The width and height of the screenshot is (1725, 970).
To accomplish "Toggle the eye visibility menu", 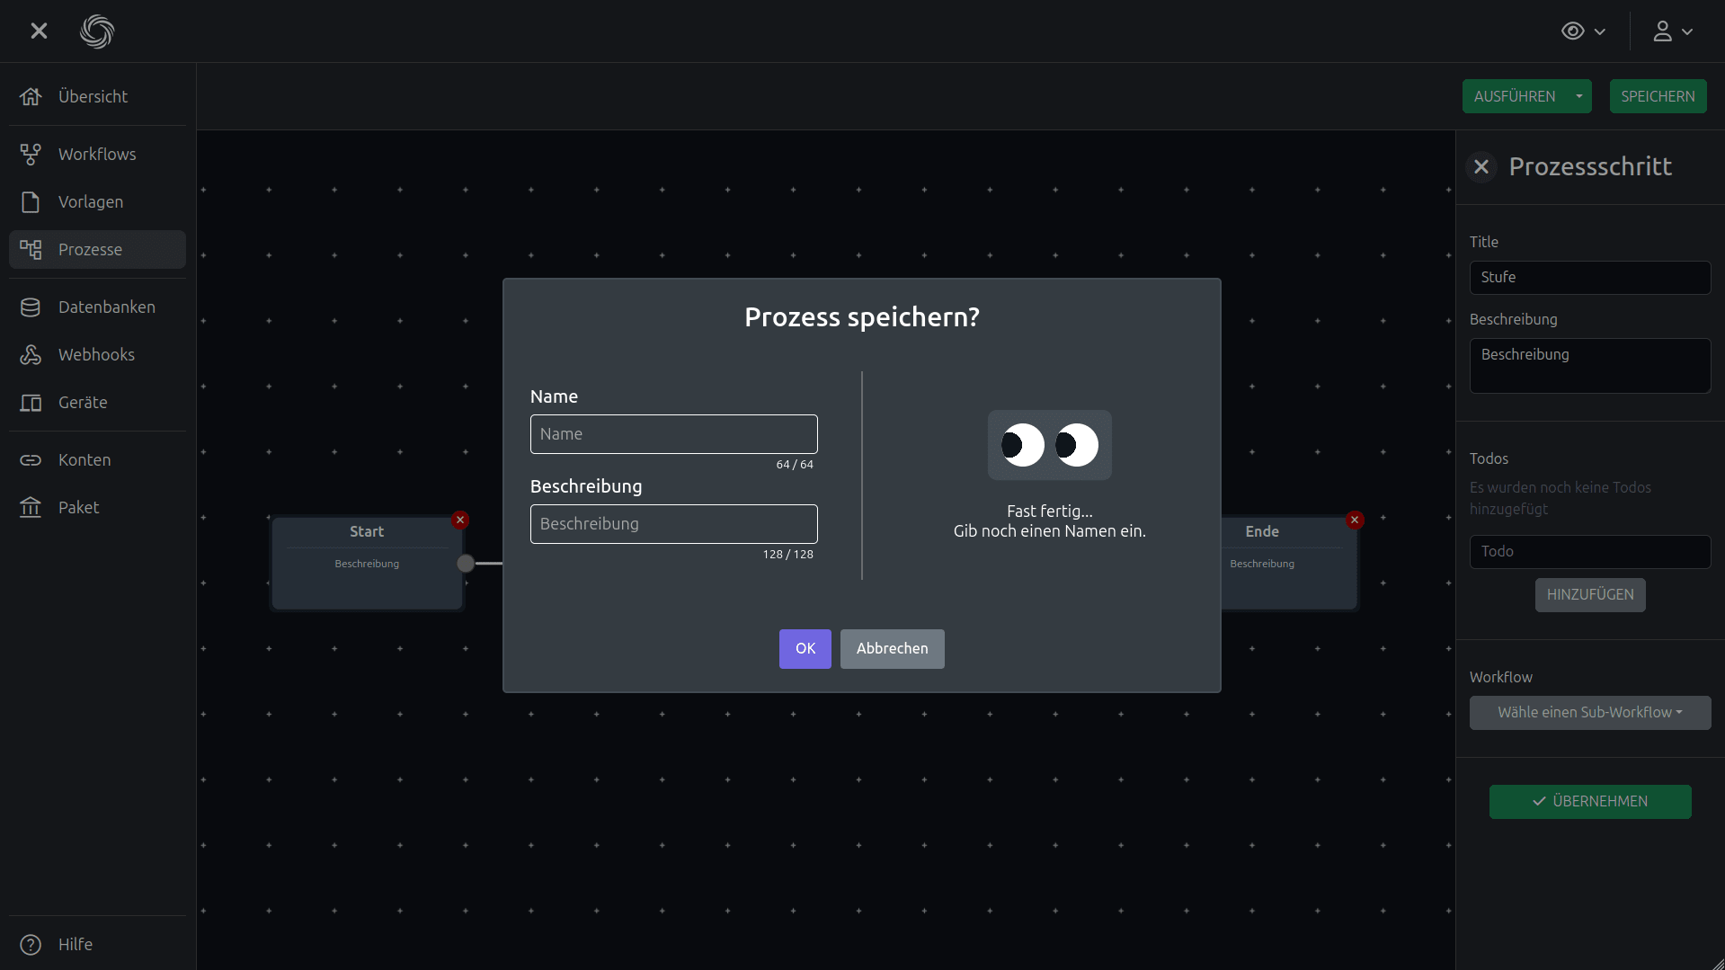I will 1583,31.
